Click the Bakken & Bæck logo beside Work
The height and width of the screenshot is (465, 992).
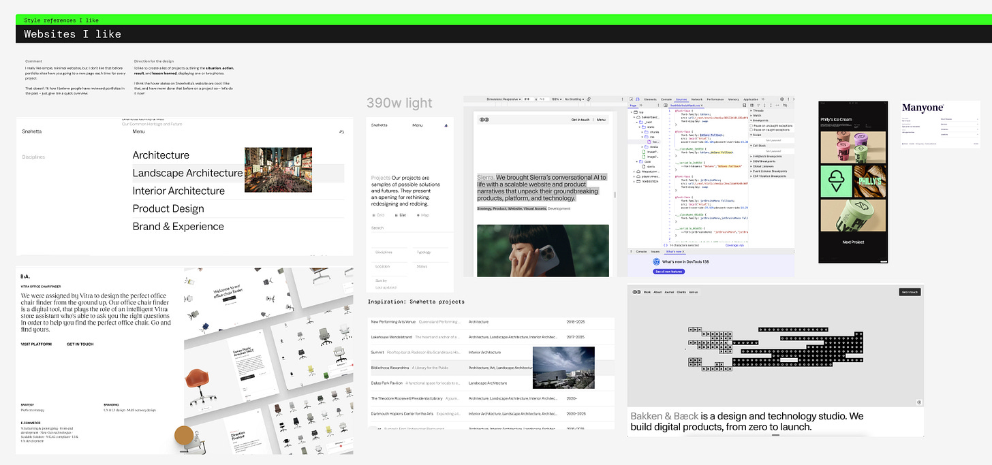636,292
